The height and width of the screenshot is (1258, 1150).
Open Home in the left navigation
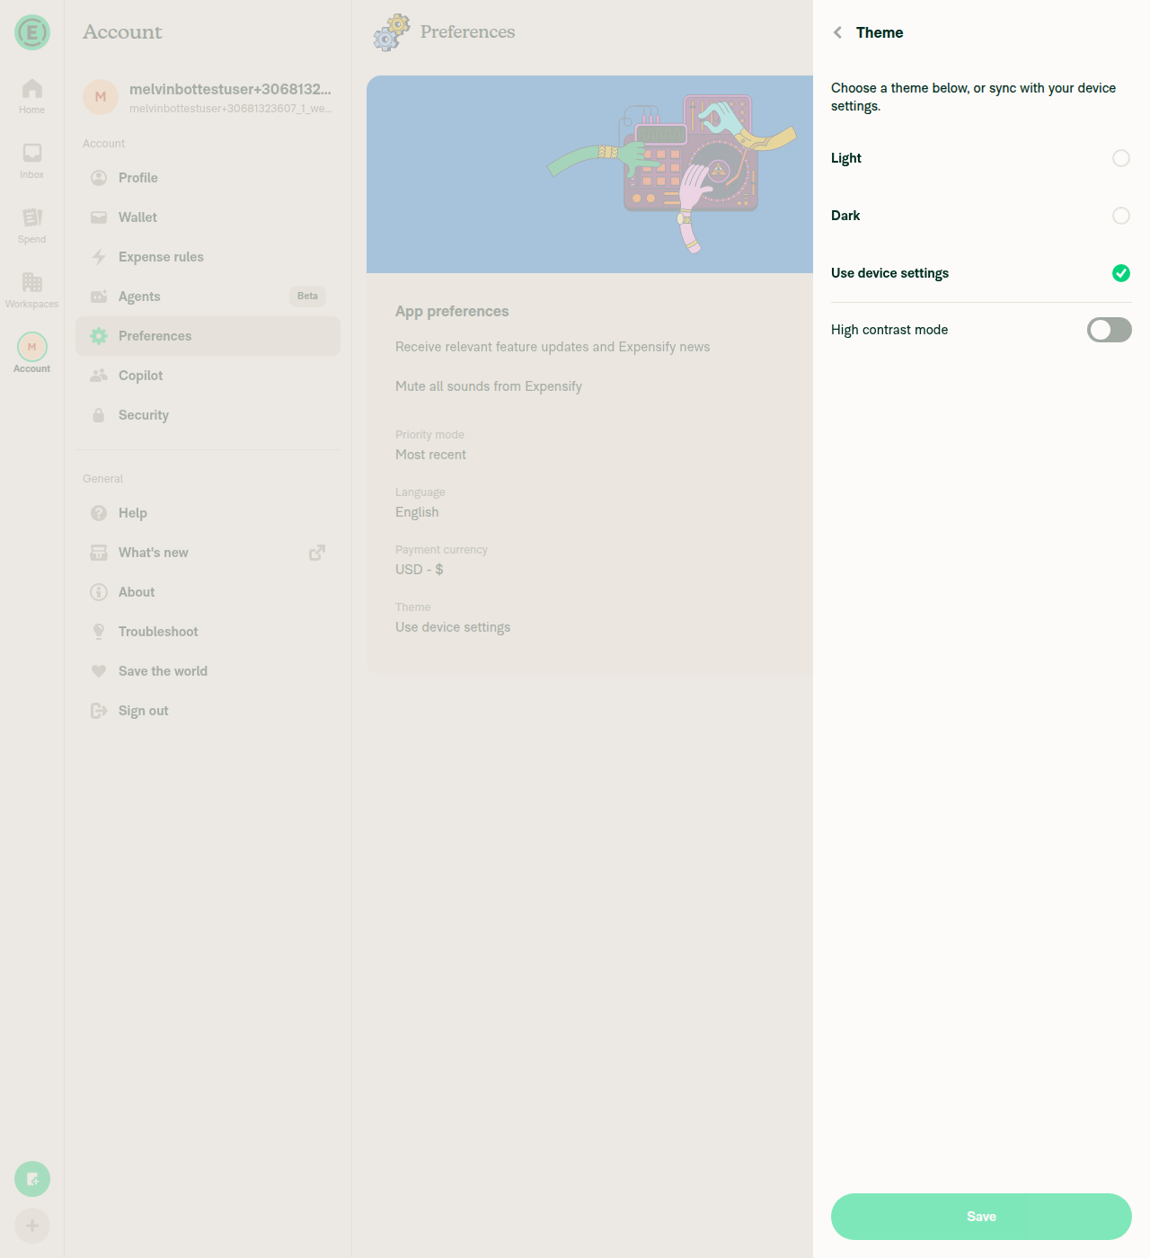[31, 96]
